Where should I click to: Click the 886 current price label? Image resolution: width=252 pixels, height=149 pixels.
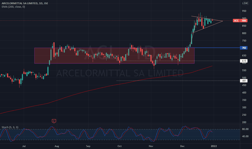pos(244,21)
